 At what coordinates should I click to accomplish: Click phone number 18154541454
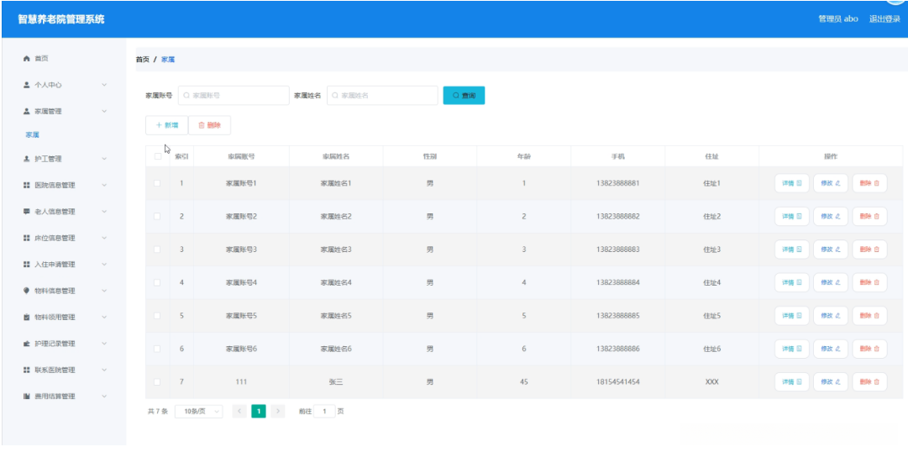click(618, 382)
